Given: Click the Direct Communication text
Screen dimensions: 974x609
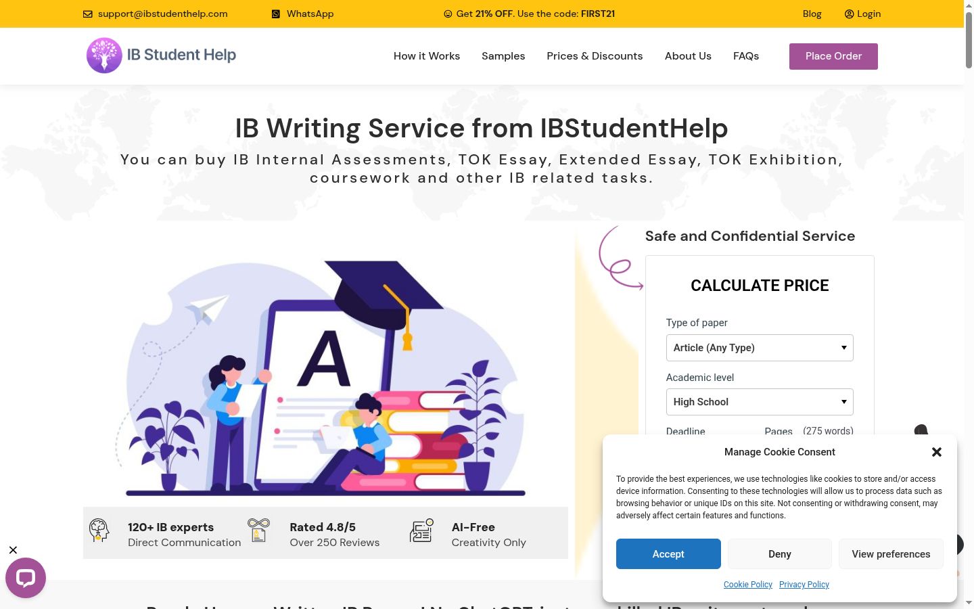Looking at the screenshot, I should (184, 543).
